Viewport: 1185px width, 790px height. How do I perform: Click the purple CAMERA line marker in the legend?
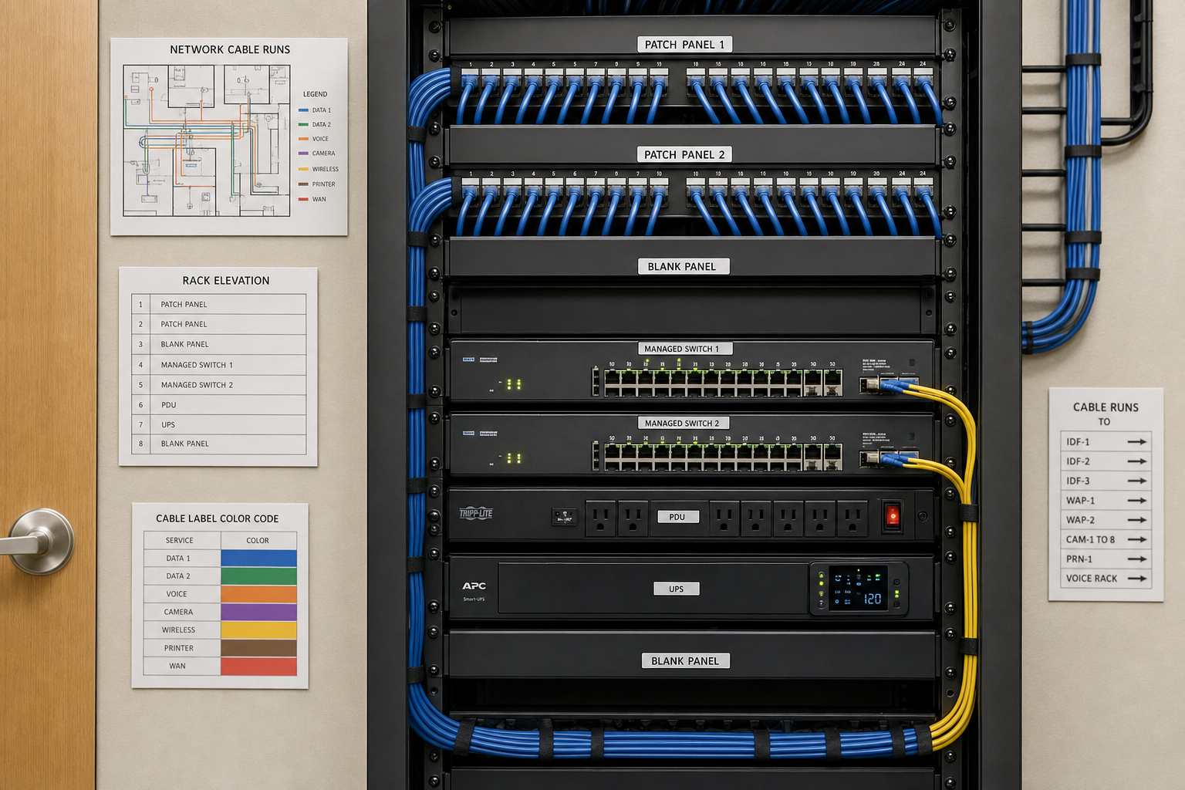click(x=303, y=154)
